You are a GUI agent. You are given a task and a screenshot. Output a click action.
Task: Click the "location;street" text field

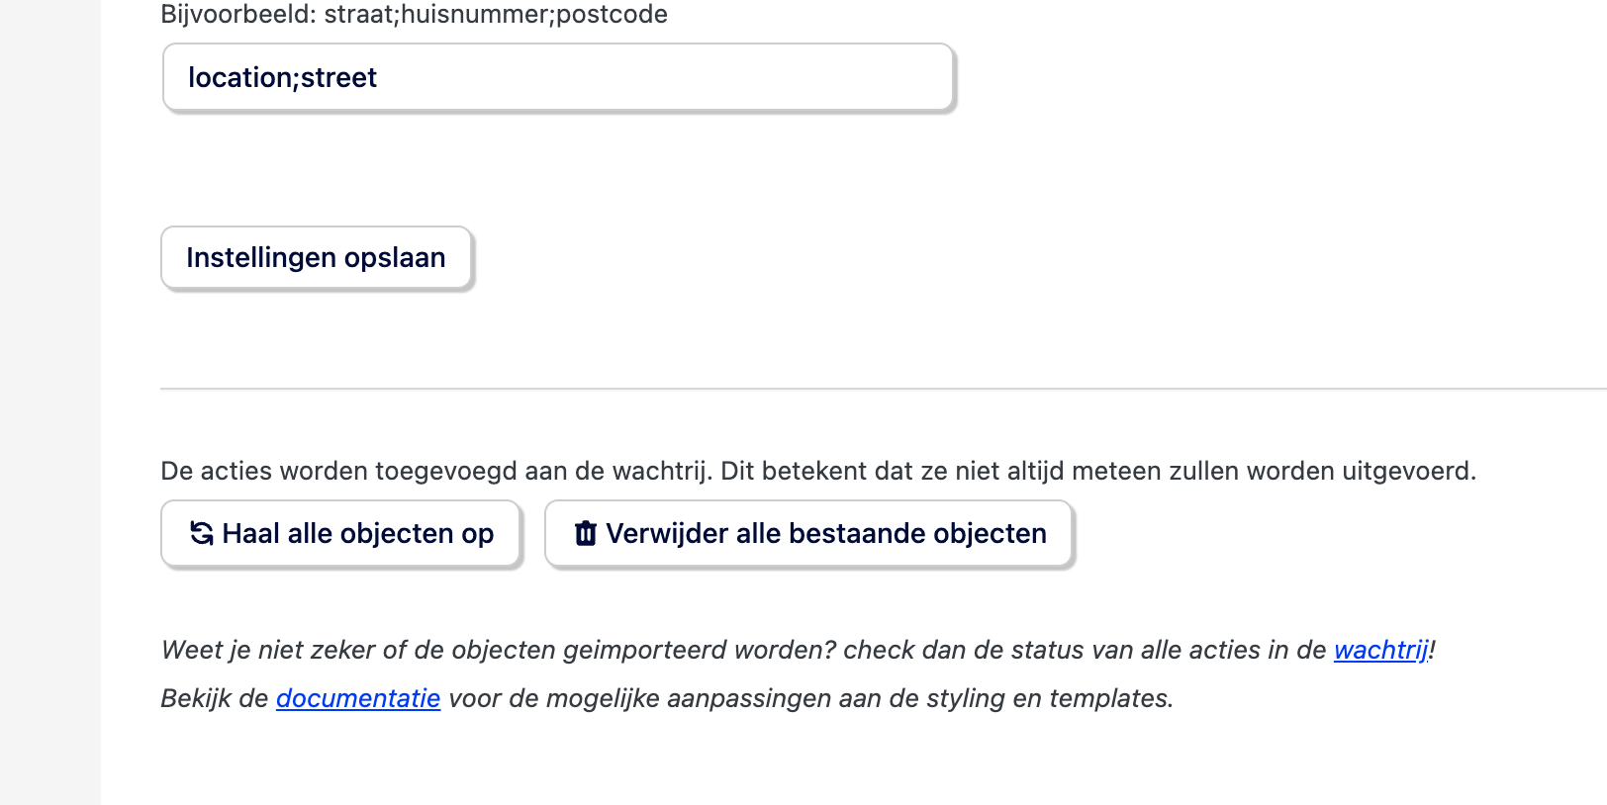click(557, 78)
